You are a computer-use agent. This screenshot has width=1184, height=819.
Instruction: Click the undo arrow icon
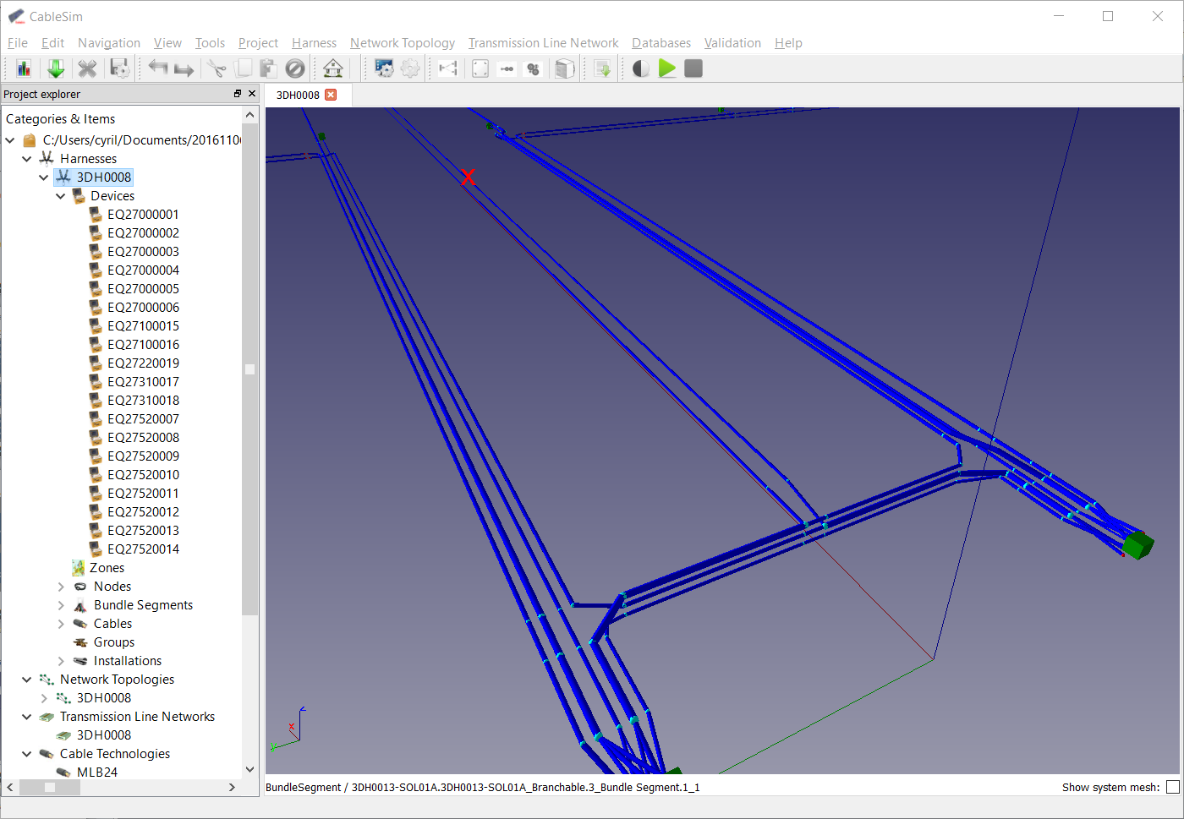coord(157,68)
